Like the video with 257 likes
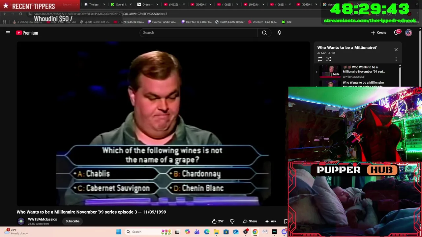 coord(218,221)
